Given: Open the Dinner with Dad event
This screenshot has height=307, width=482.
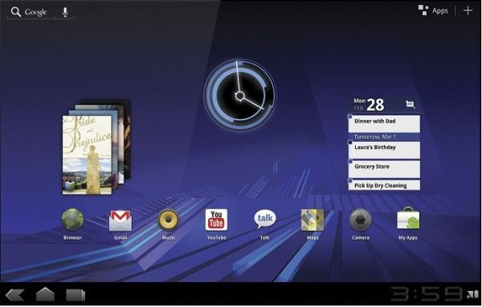Looking at the screenshot, I should pyautogui.click(x=384, y=123).
